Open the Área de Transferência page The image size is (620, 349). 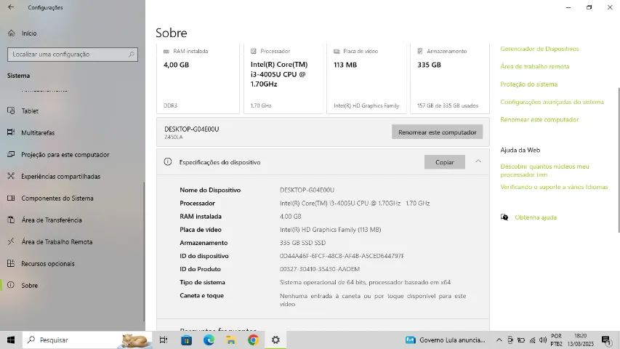[73, 220]
